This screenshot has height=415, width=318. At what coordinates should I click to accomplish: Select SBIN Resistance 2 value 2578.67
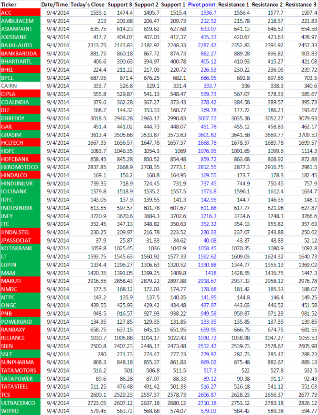coord(274,346)
